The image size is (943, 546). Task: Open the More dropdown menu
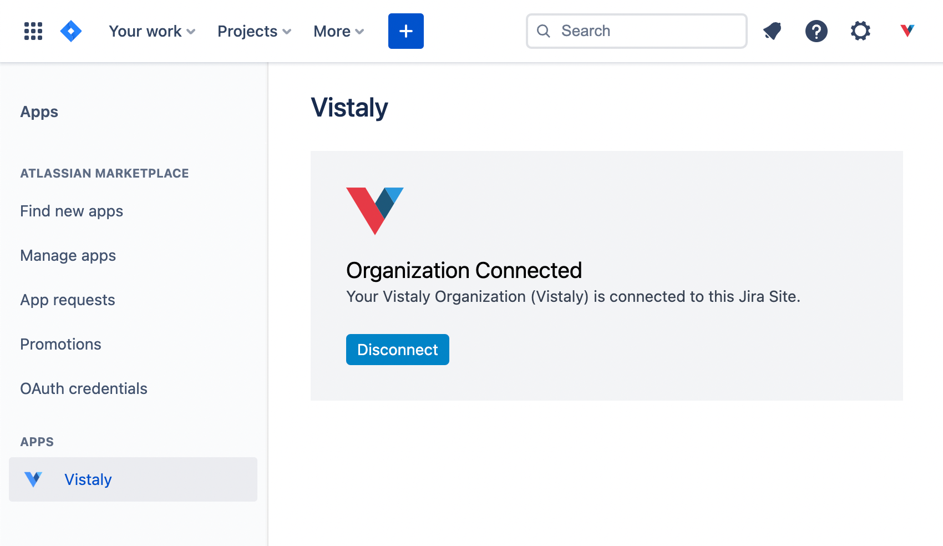coord(339,31)
